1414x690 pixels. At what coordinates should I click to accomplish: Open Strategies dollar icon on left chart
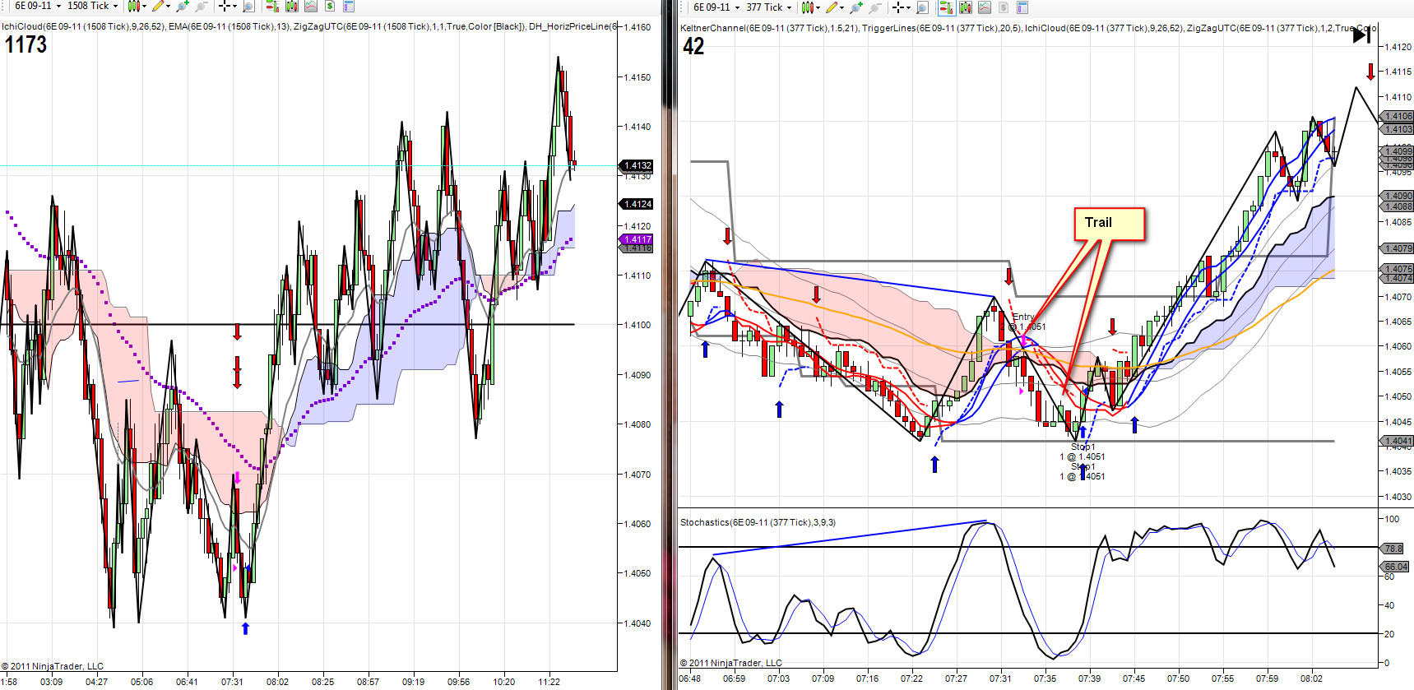click(x=329, y=7)
